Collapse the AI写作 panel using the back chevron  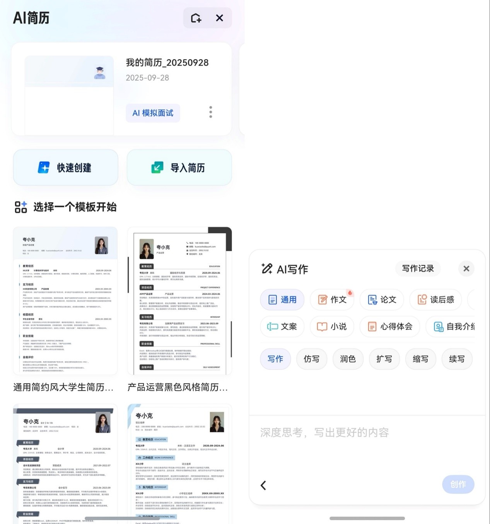[x=263, y=485]
